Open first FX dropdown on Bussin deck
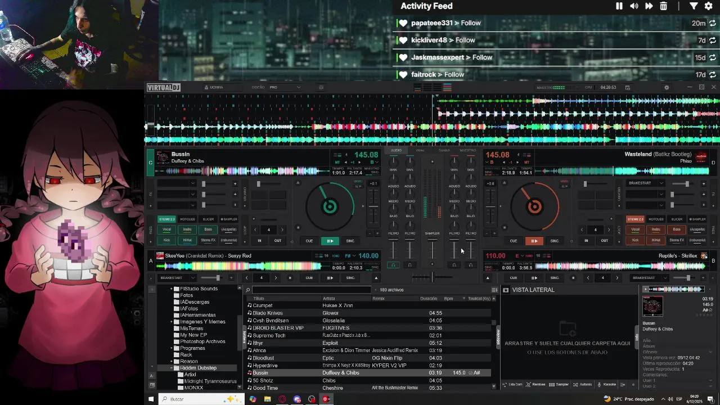Viewport: 720px width, 405px height. pos(177,183)
